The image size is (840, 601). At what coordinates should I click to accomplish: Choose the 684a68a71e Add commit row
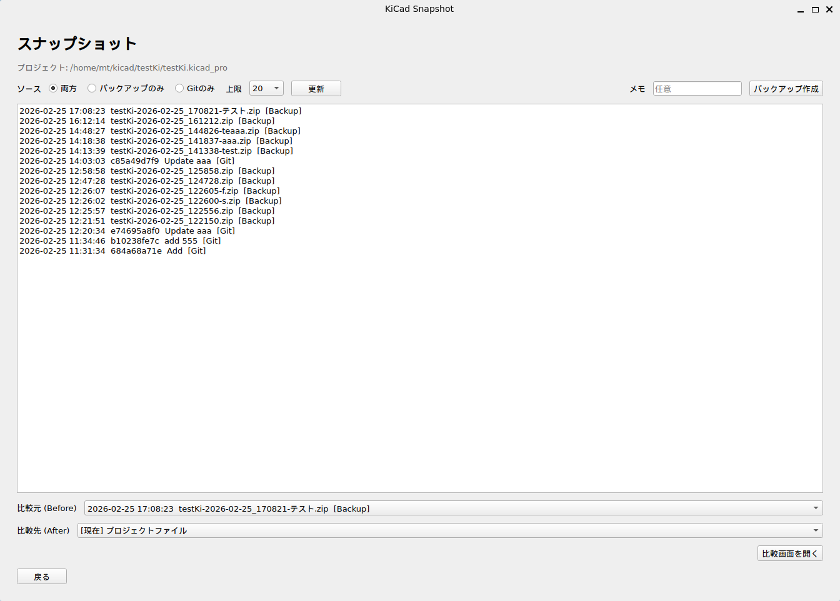(112, 251)
